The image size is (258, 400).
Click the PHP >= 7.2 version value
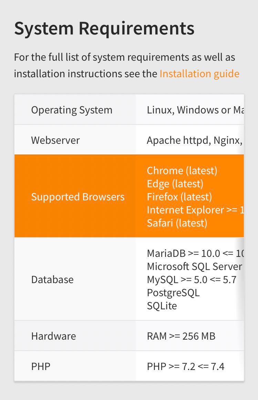(186, 367)
